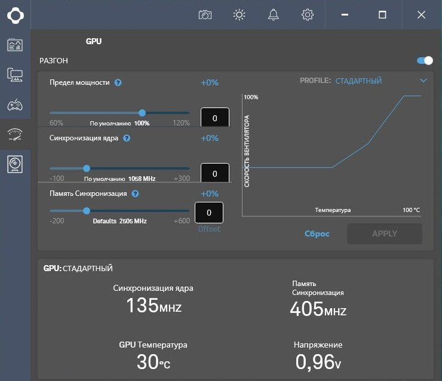Click the 405MHz memory clock reading
The image size is (442, 381).
pyautogui.click(x=318, y=309)
